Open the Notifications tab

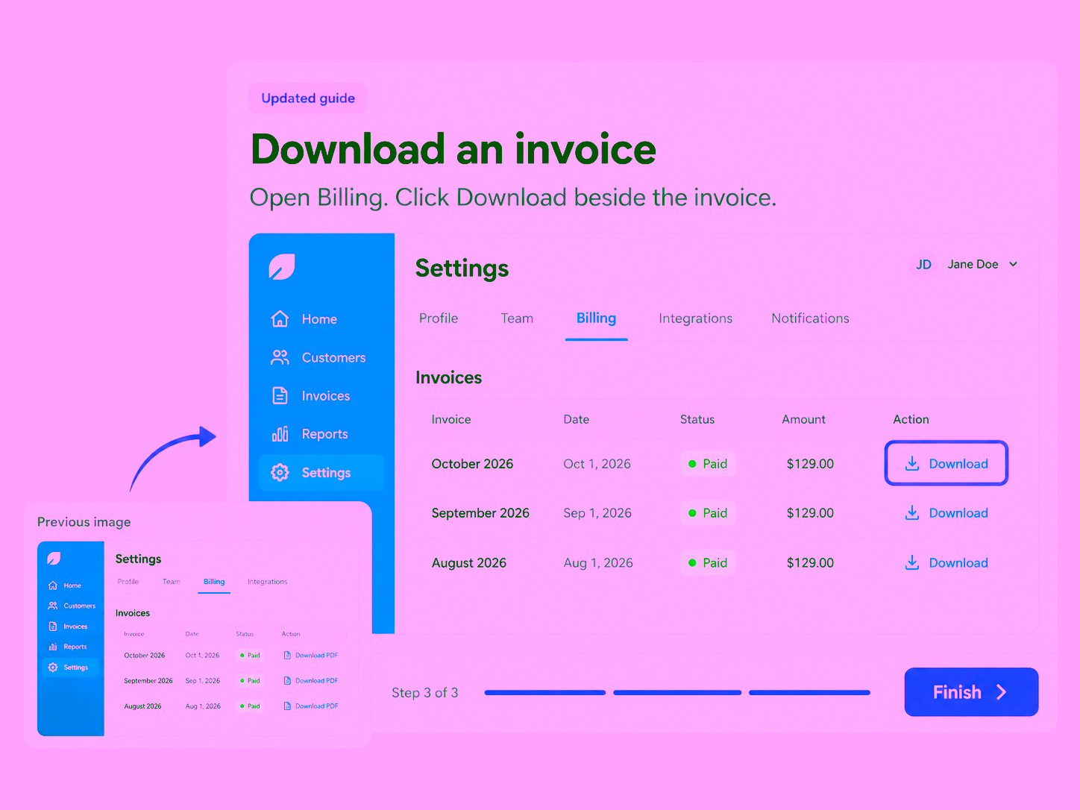pyautogui.click(x=810, y=318)
